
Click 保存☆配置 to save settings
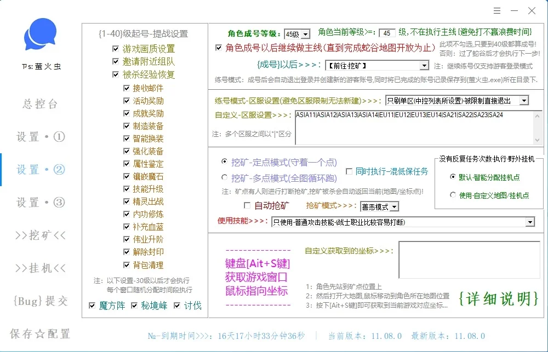click(41, 333)
